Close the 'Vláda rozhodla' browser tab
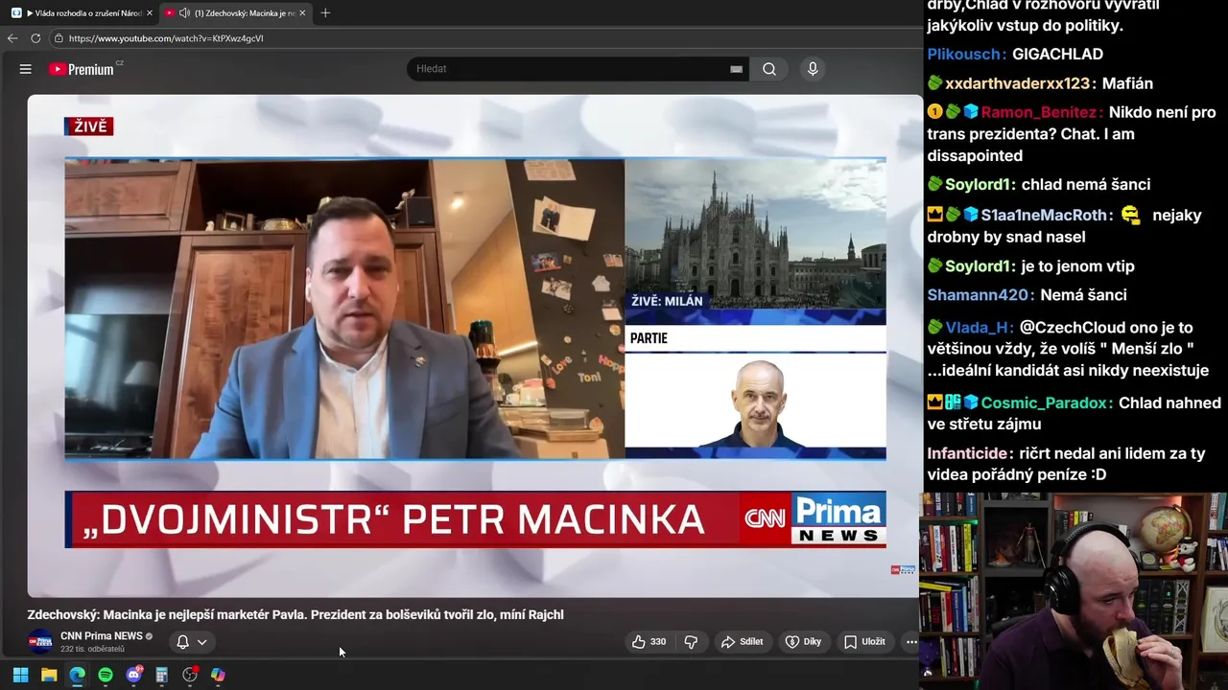Viewport: 1228px width, 690px height. pos(149,13)
